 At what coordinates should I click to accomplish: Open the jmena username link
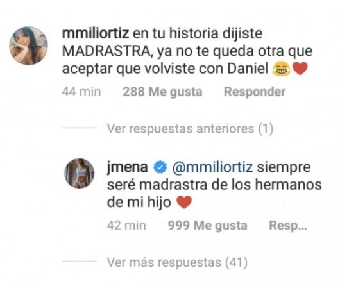point(127,167)
